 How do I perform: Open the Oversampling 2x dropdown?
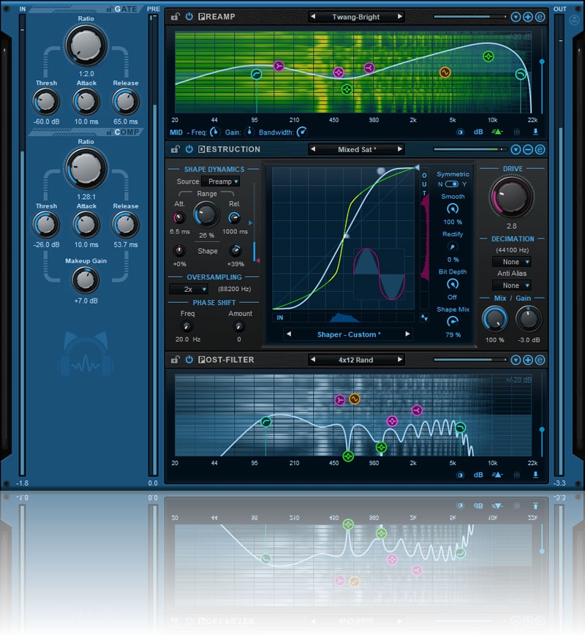pyautogui.click(x=189, y=289)
